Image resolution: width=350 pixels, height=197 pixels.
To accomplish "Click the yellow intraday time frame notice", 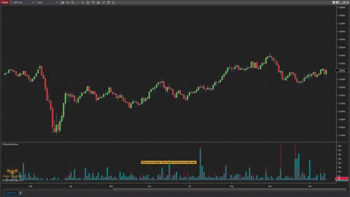I will (168, 162).
